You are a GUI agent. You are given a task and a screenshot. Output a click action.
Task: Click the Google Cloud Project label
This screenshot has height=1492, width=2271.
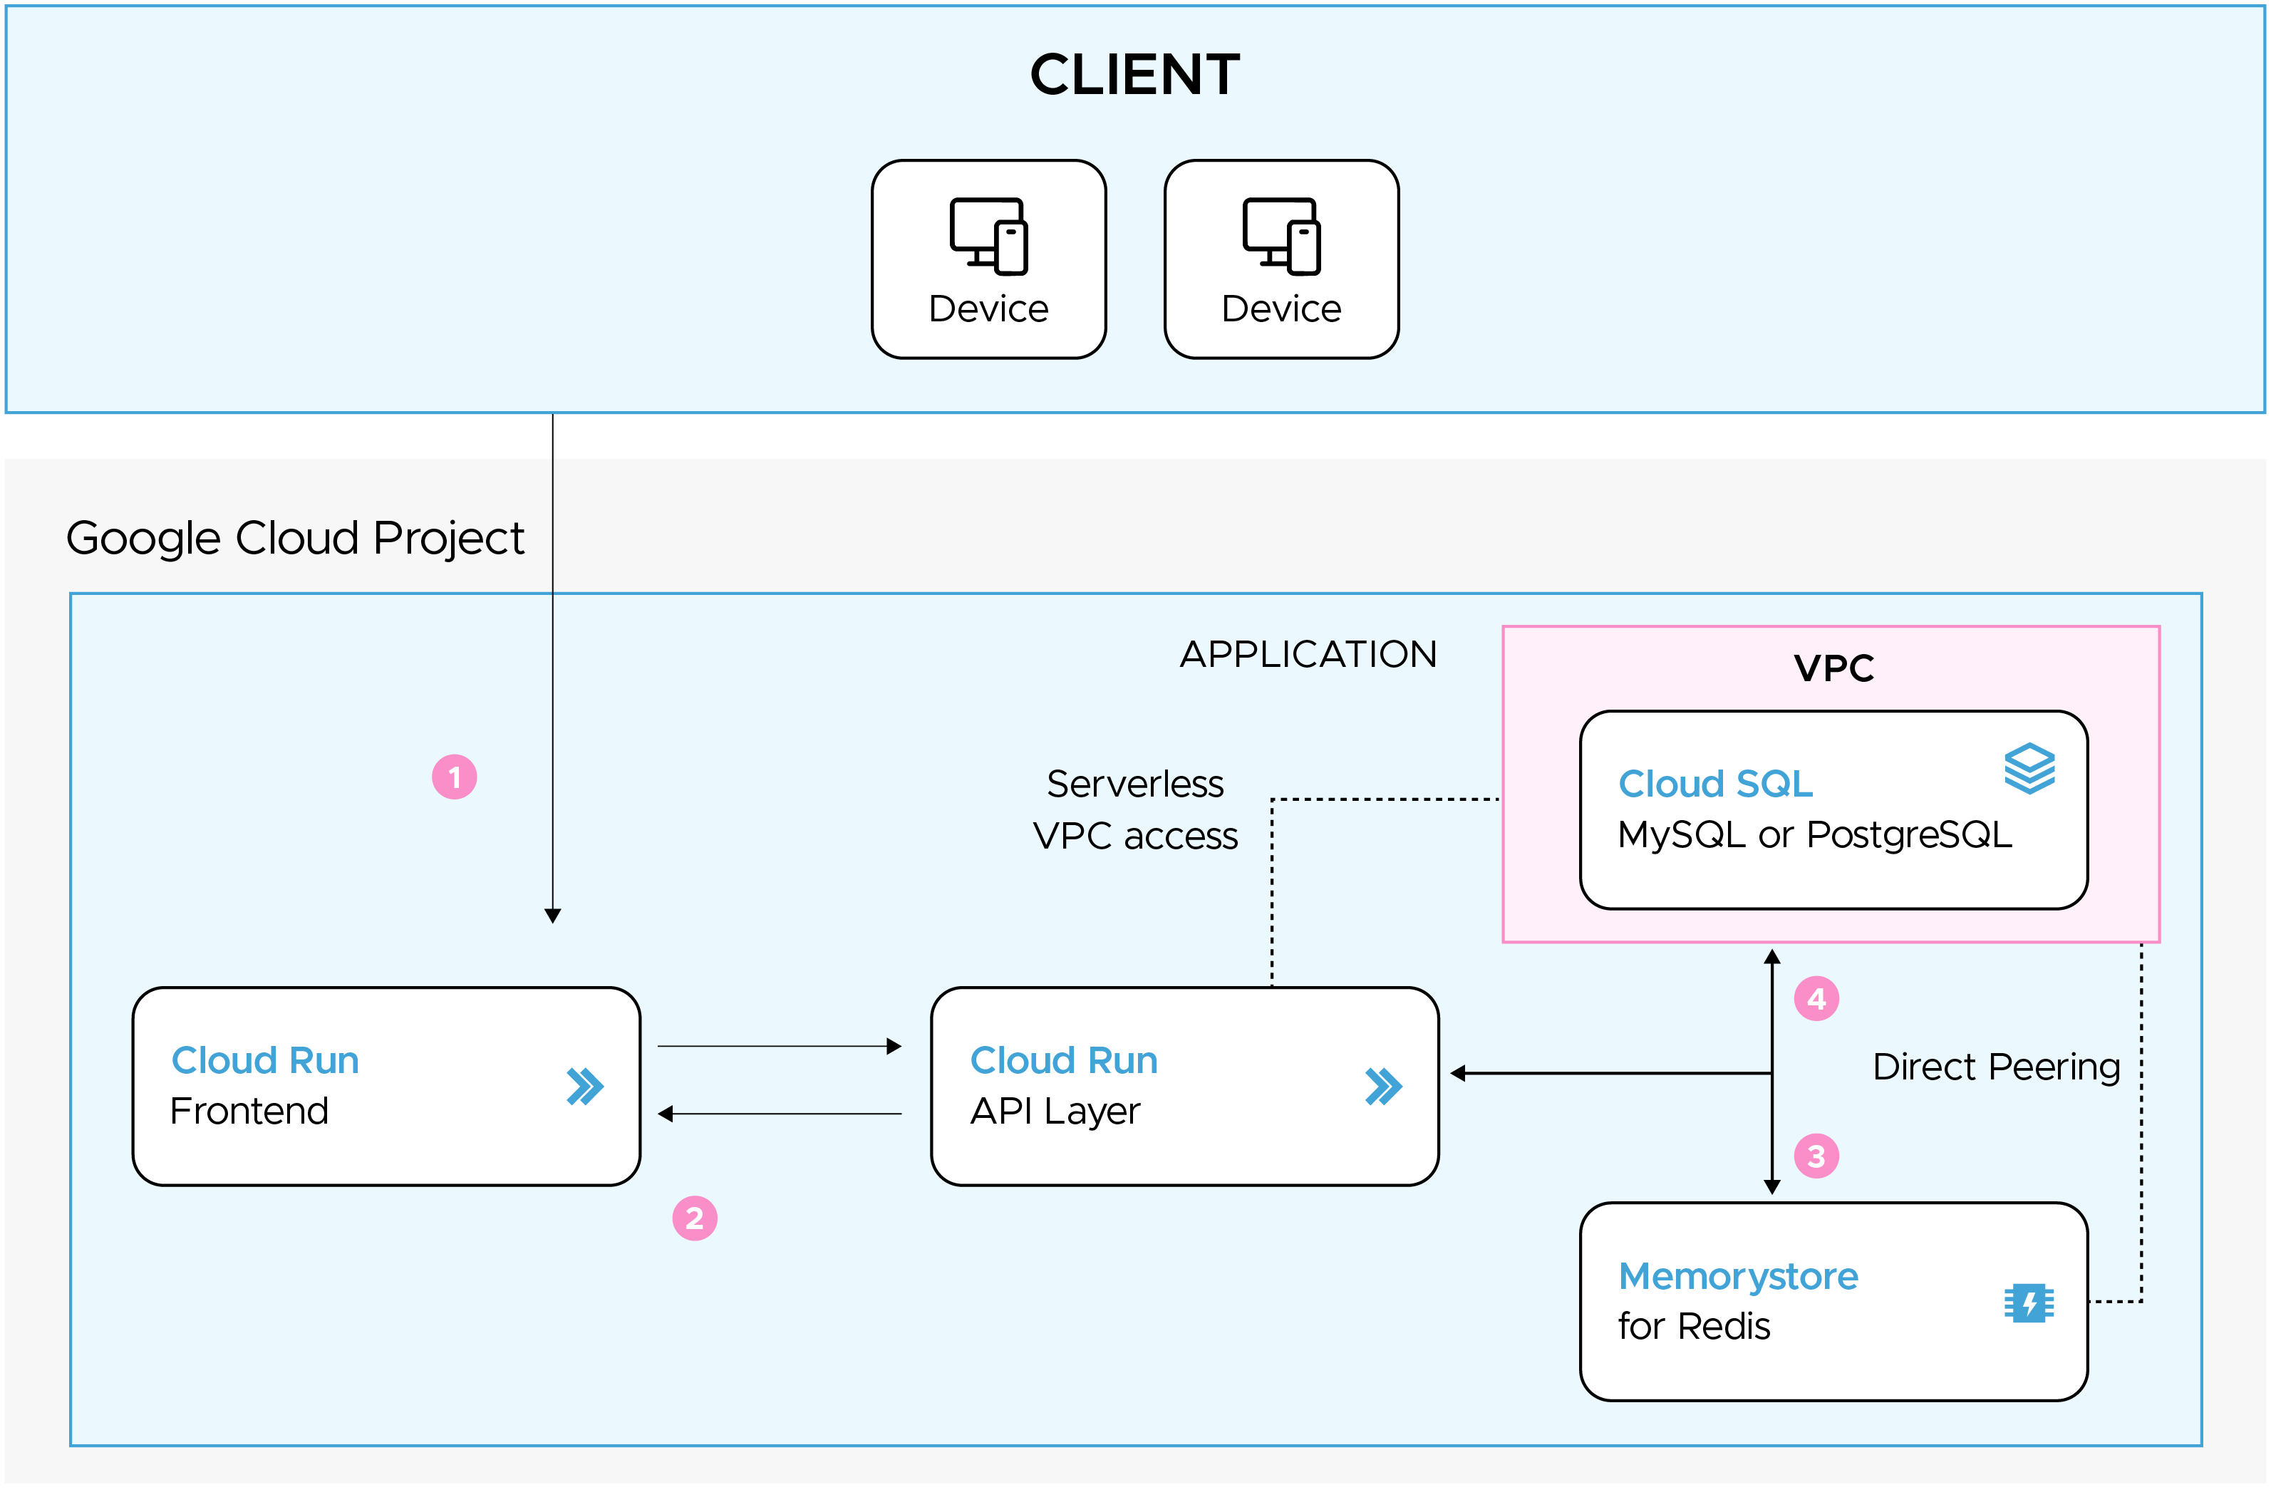tap(295, 538)
